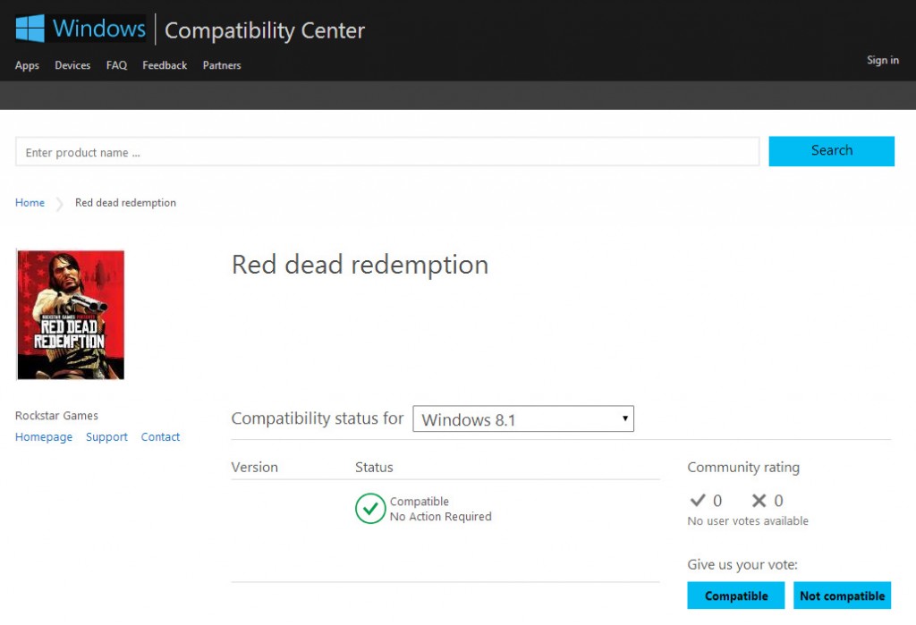
Task: Focus the Enter product name field
Action: click(387, 152)
